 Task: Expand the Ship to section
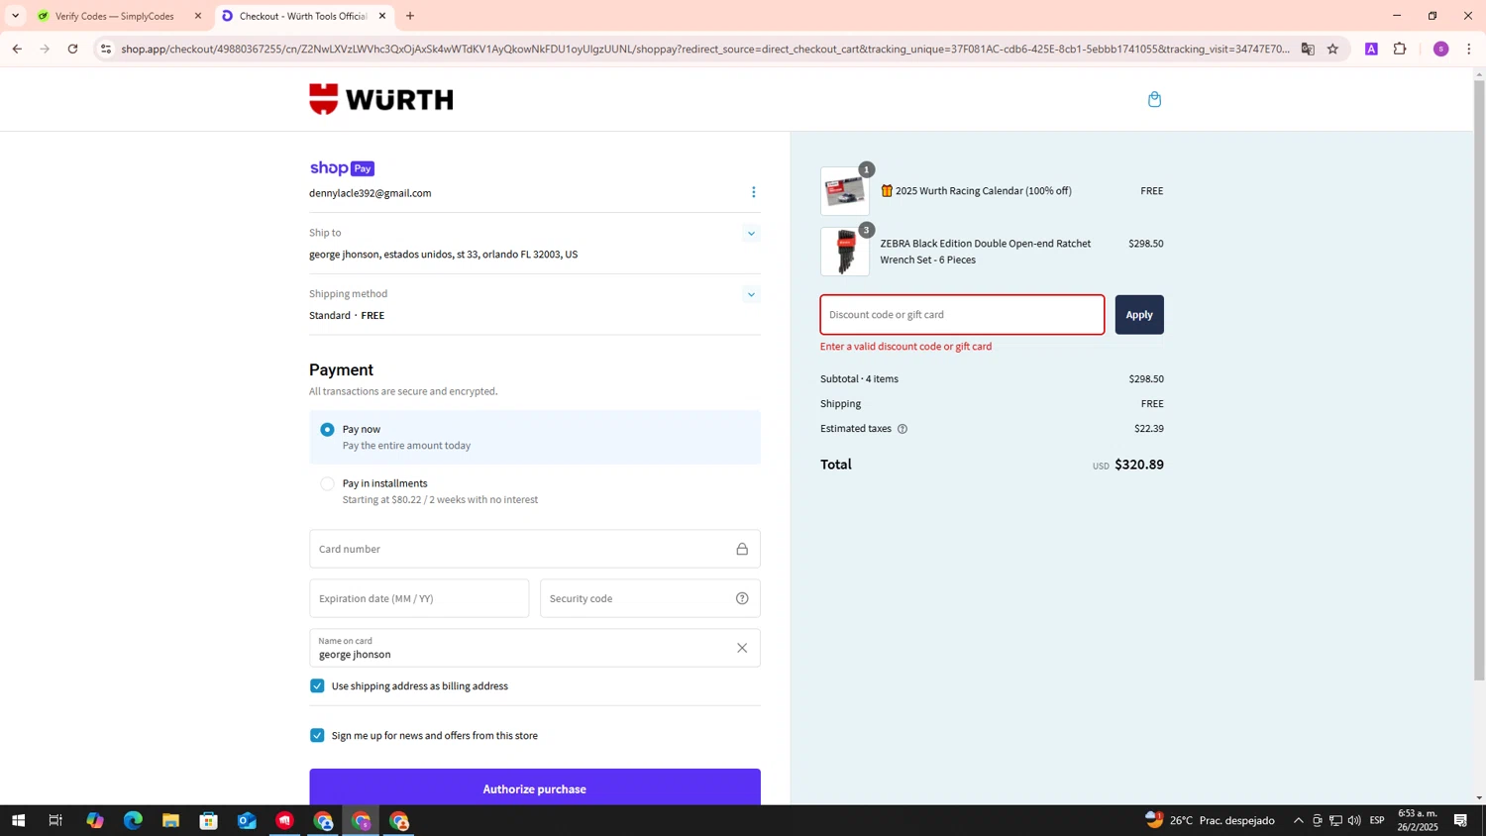751,234
